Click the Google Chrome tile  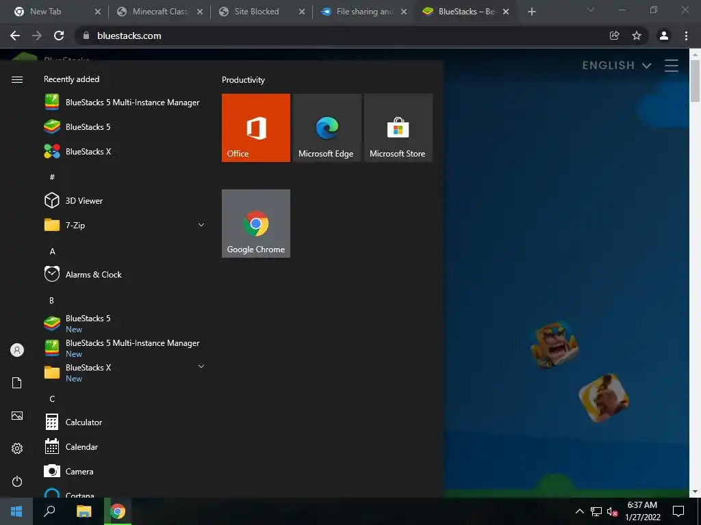click(x=256, y=224)
